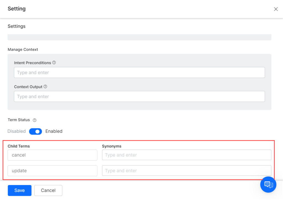Open the Term Status help tooltip icon
Image resolution: width=283 pixels, height=200 pixels.
[x=35, y=120]
